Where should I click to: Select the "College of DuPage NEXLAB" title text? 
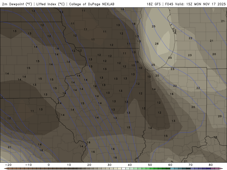(x=92, y=4)
